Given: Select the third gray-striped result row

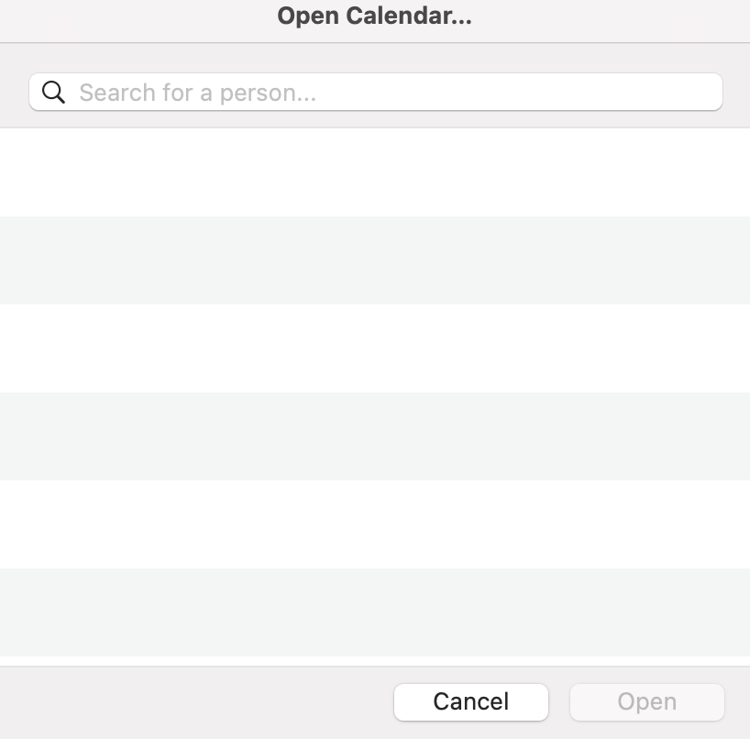Looking at the screenshot, I should [375, 612].
